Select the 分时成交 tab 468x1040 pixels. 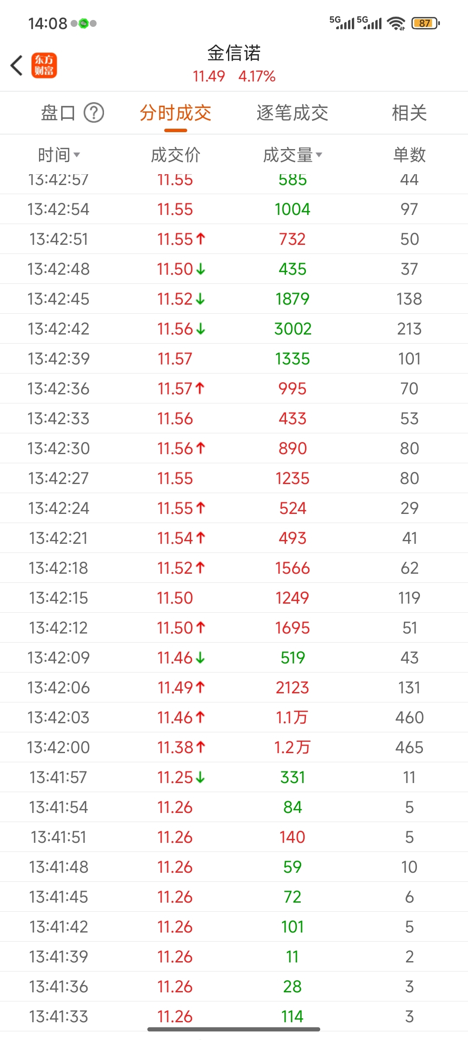point(175,113)
